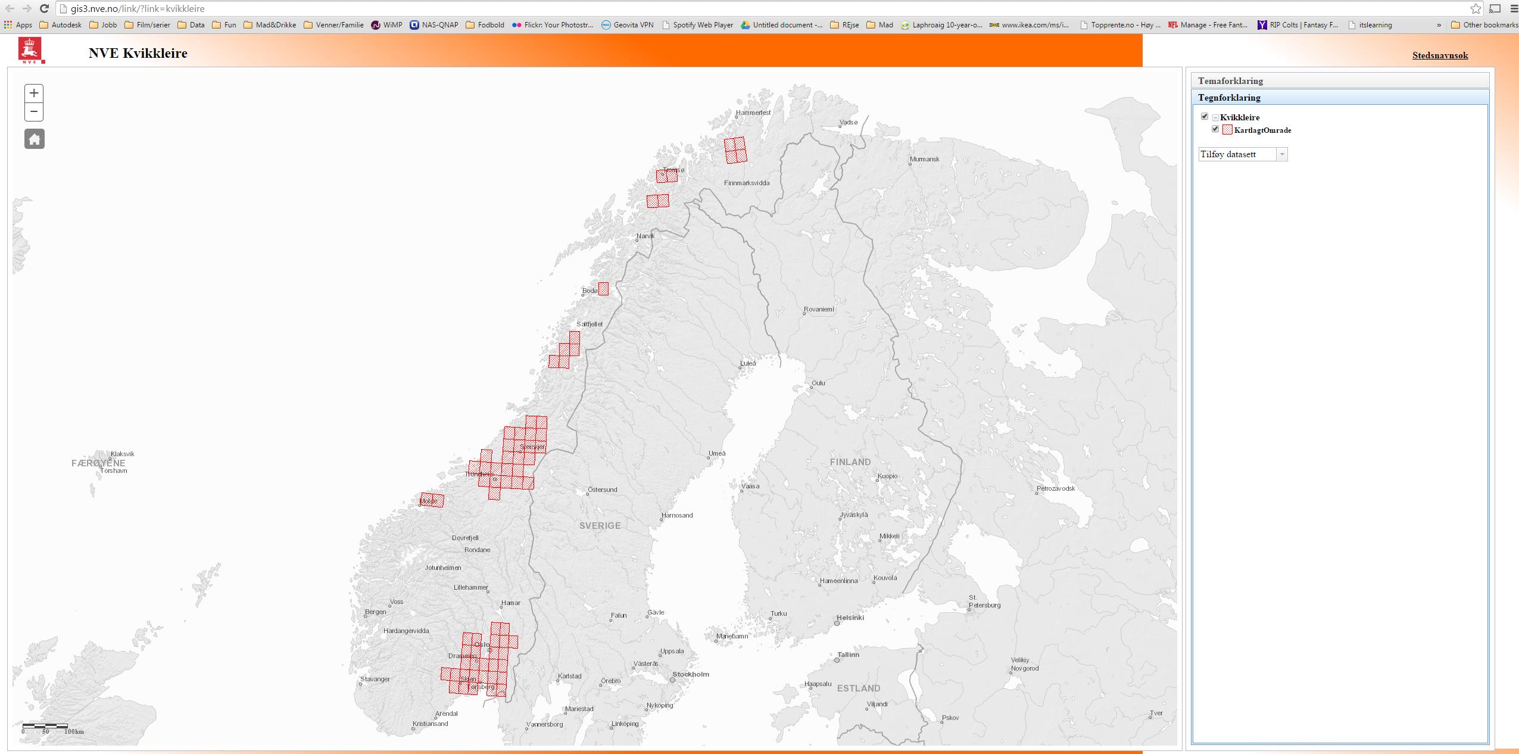Click the NVE logo in the header

32,51
